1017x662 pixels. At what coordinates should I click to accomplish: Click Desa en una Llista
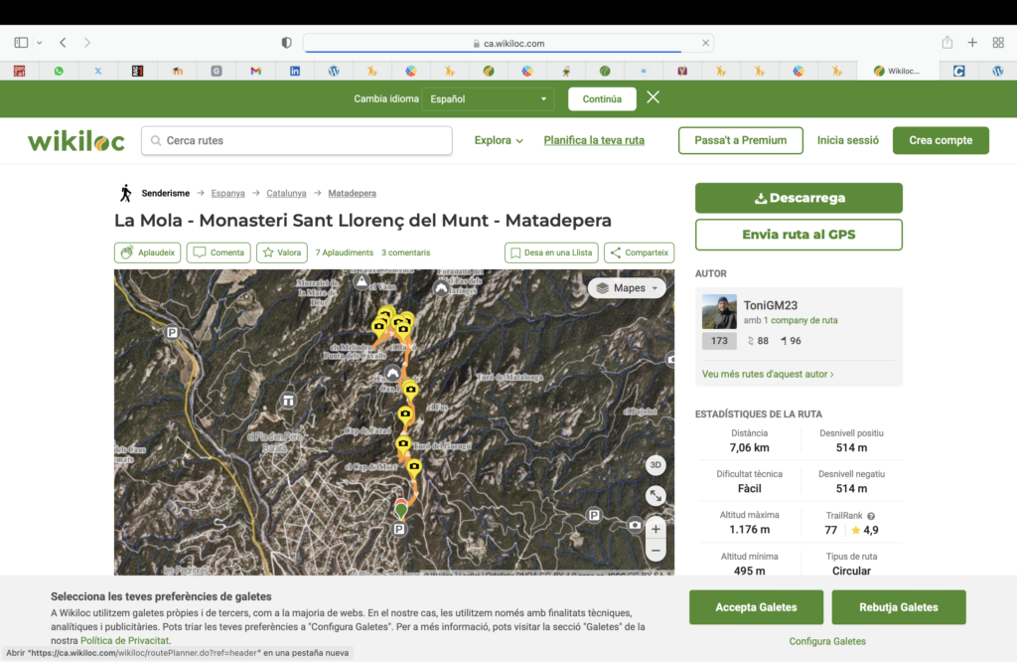pos(551,252)
